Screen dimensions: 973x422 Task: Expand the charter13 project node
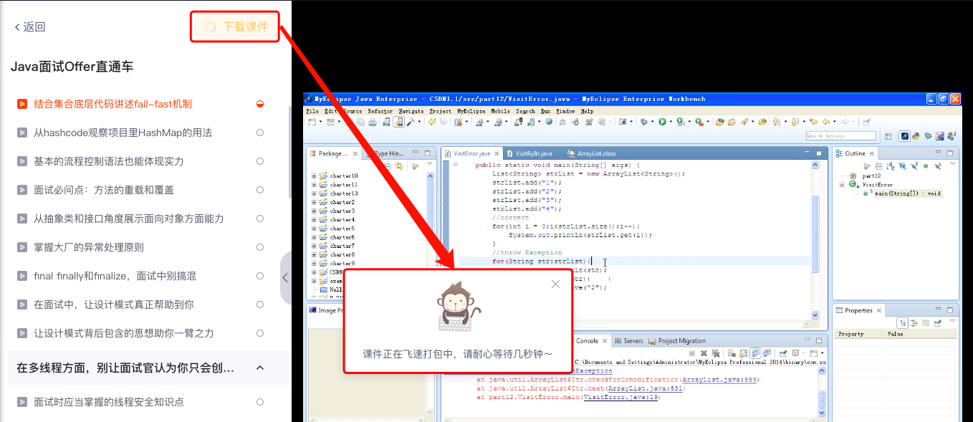(x=314, y=193)
